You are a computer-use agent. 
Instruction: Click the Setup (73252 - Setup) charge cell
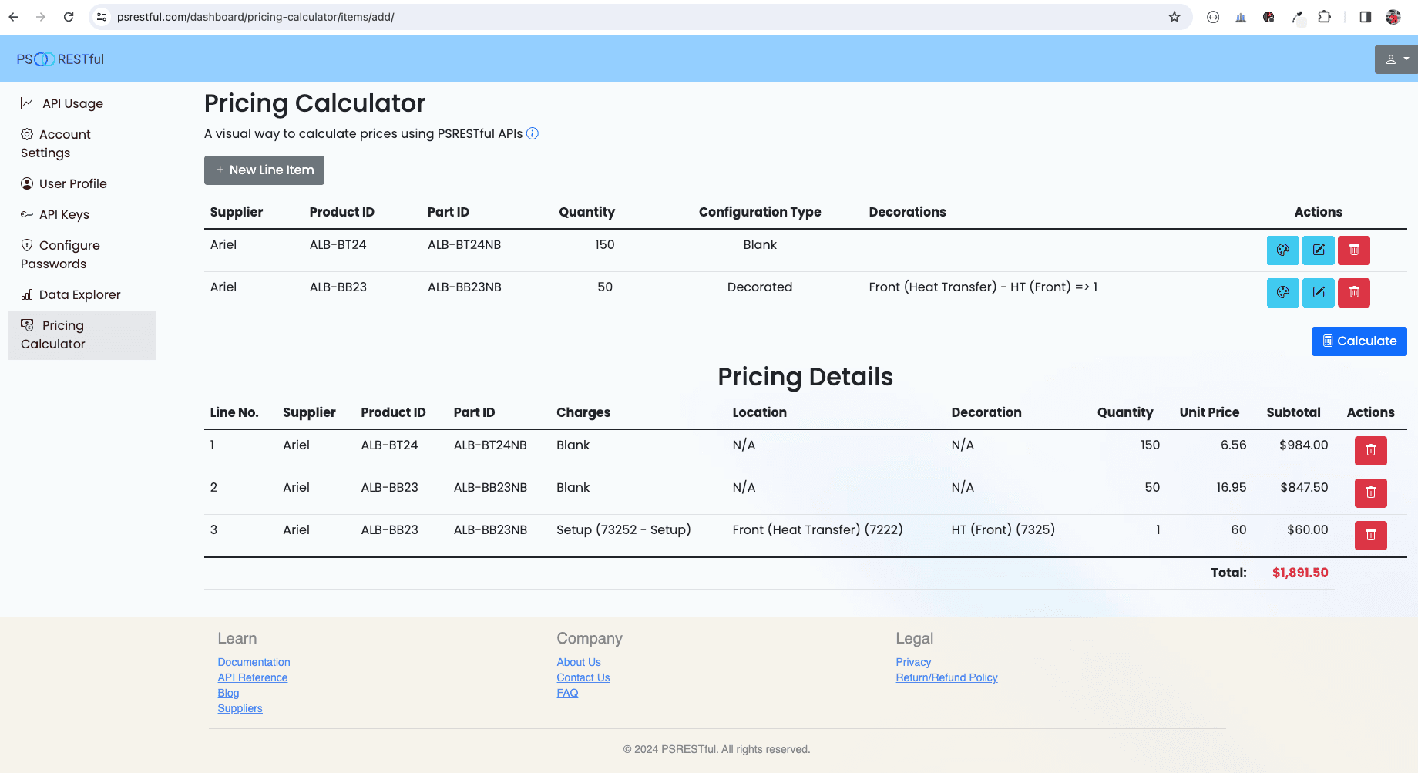tap(623, 529)
